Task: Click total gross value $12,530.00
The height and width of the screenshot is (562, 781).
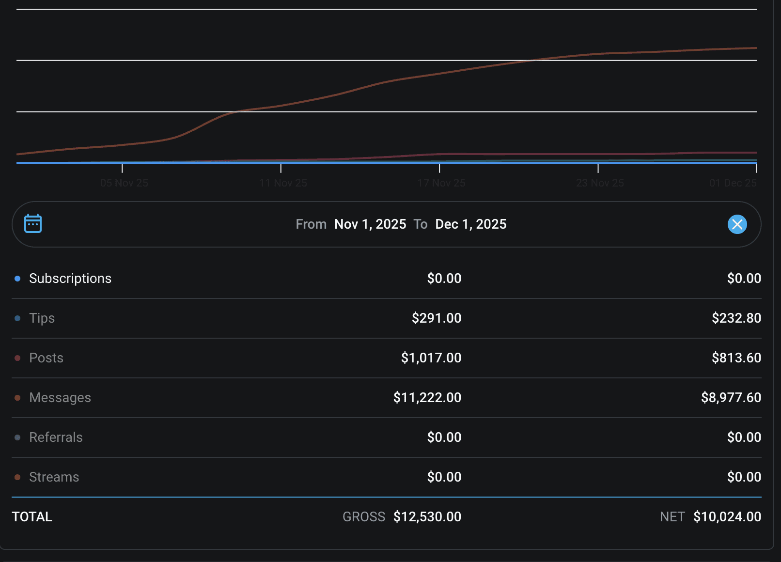Action: (x=427, y=517)
